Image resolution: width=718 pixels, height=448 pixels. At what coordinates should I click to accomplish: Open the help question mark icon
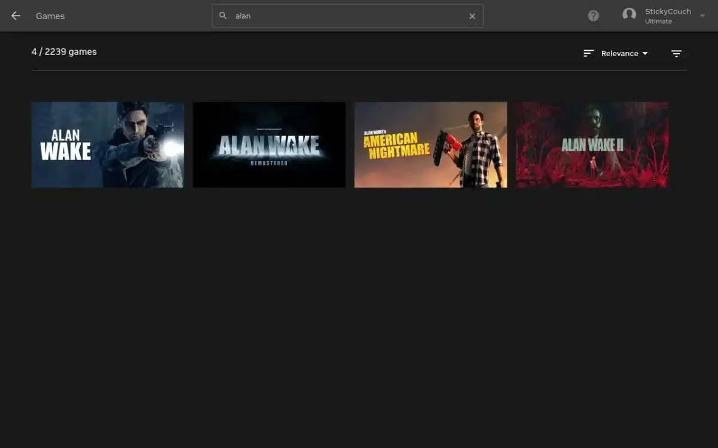click(593, 16)
